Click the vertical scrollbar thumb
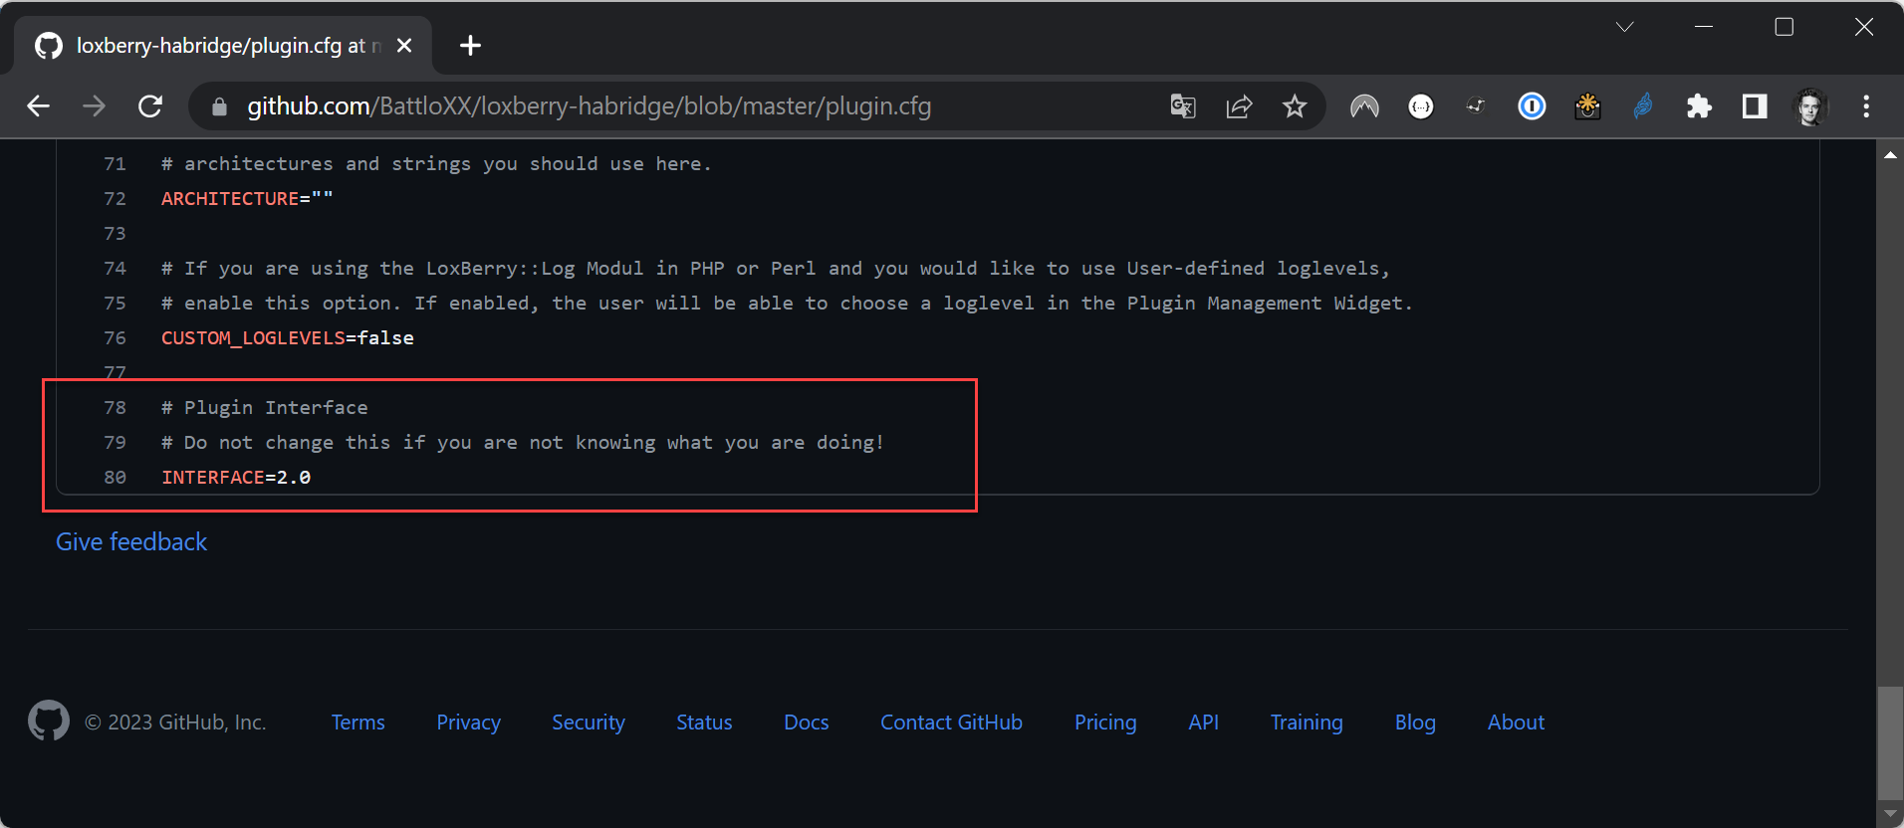1904x828 pixels. (x=1890, y=742)
